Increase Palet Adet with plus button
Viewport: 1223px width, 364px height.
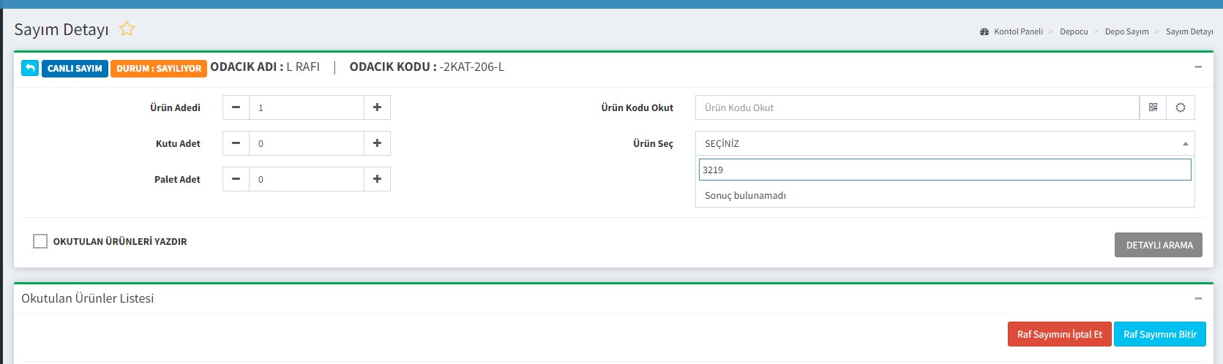[377, 179]
